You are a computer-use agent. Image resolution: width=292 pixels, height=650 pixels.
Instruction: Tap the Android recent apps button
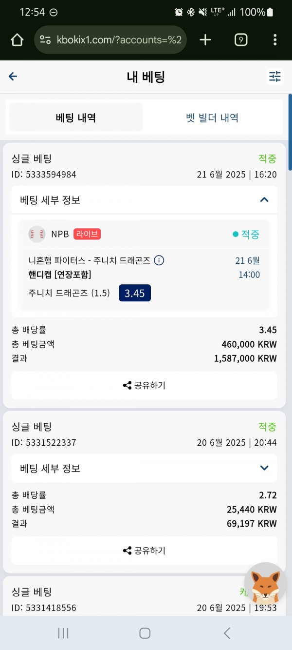[x=63, y=633]
